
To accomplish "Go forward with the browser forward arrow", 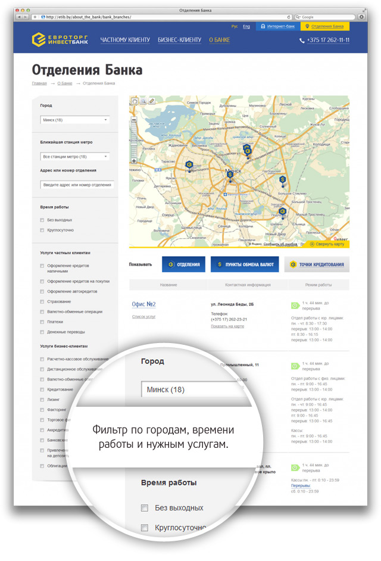I will tap(26, 17).
